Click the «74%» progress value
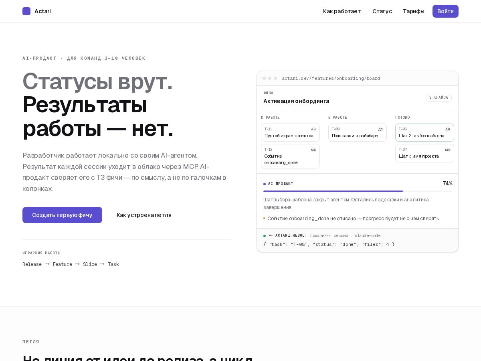This screenshot has width=481, height=361. [447, 184]
